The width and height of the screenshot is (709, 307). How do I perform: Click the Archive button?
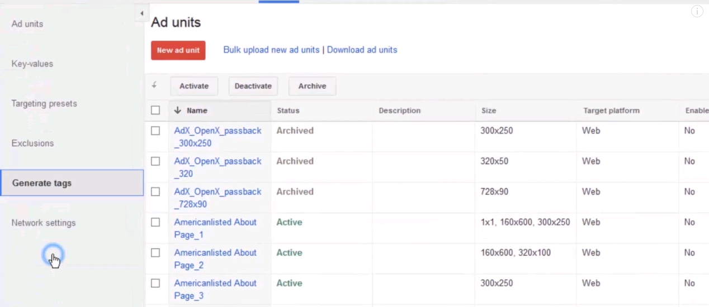(312, 86)
